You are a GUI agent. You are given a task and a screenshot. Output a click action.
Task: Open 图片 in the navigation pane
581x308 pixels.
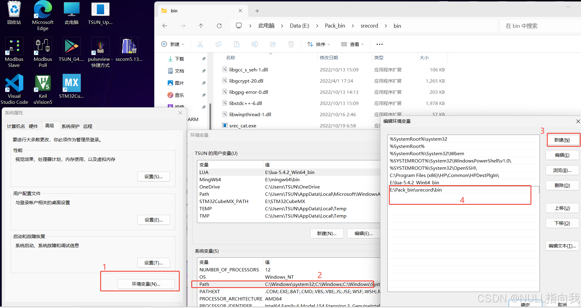point(179,83)
